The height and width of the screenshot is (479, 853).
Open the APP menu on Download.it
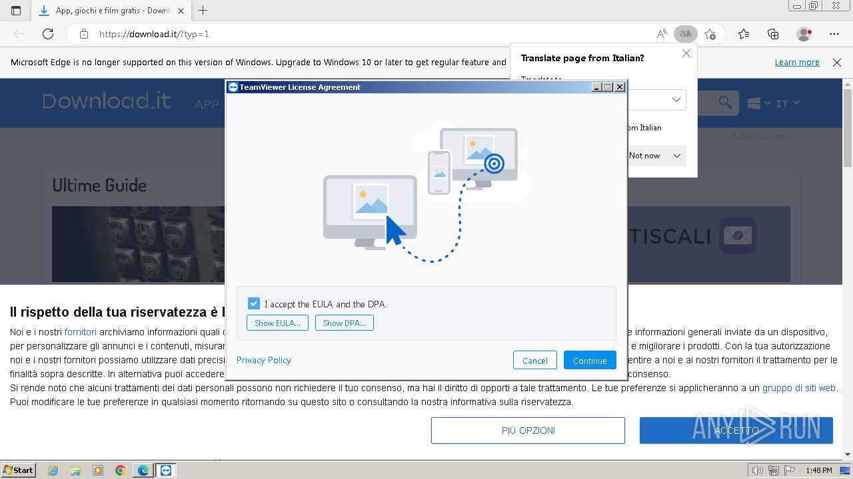[x=207, y=104]
